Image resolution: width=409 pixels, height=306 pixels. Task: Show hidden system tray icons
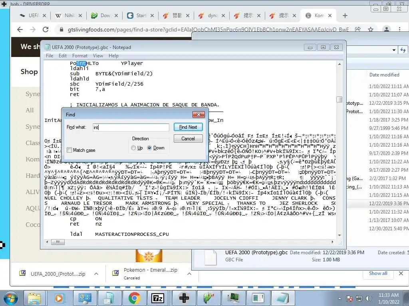click(340, 298)
